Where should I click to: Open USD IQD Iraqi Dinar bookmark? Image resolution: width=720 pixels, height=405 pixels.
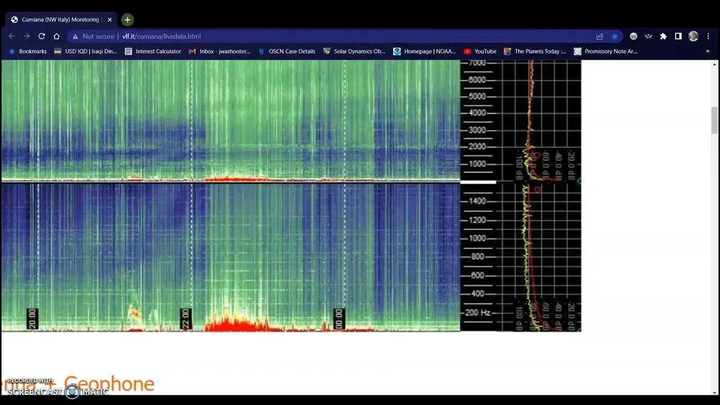click(85, 51)
